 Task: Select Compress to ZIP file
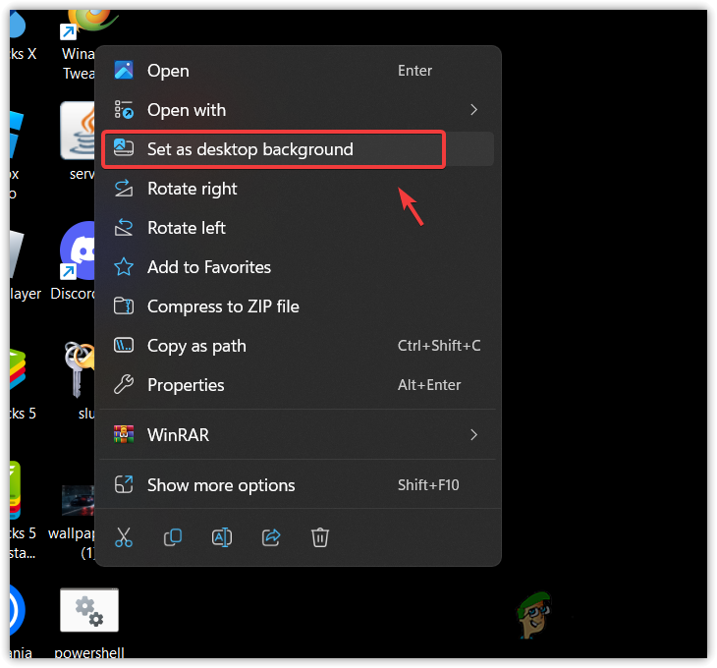[x=298, y=306]
